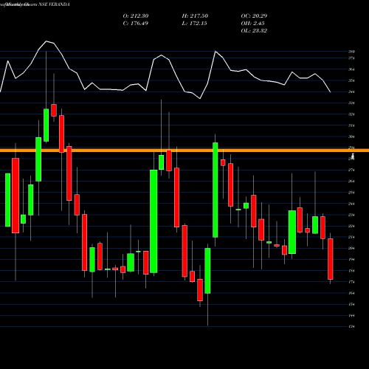Click the 164 price axis label
Screen dimensions: 369x369
351,293
